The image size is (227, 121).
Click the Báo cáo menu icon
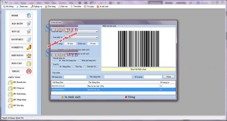59,6
